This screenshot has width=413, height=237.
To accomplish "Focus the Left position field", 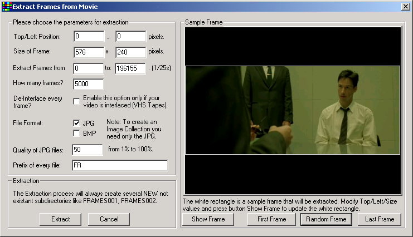I will (130, 36).
